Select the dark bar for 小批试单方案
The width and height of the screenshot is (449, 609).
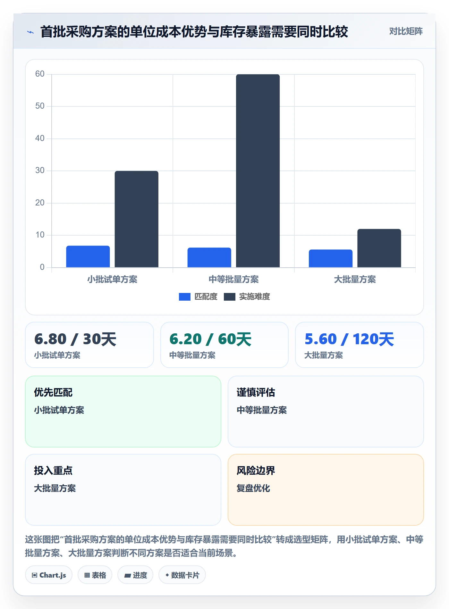tap(137, 219)
